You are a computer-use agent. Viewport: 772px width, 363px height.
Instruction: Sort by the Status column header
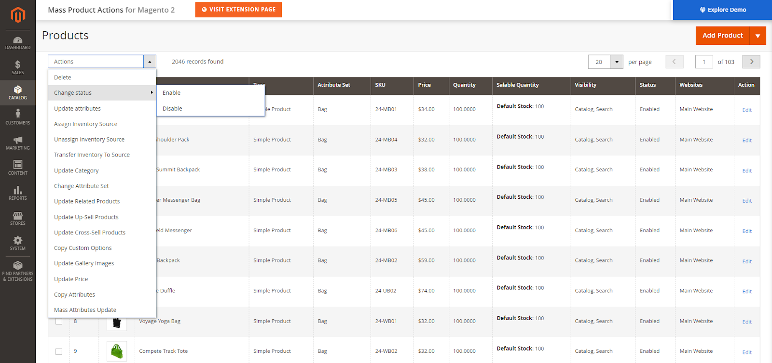pyautogui.click(x=655, y=85)
